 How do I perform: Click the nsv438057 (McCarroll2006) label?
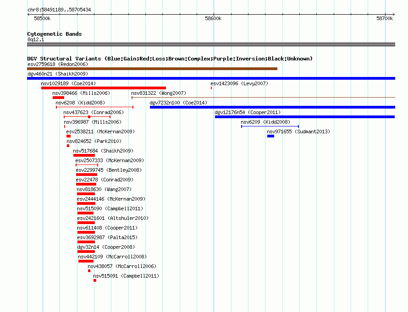click(122, 266)
